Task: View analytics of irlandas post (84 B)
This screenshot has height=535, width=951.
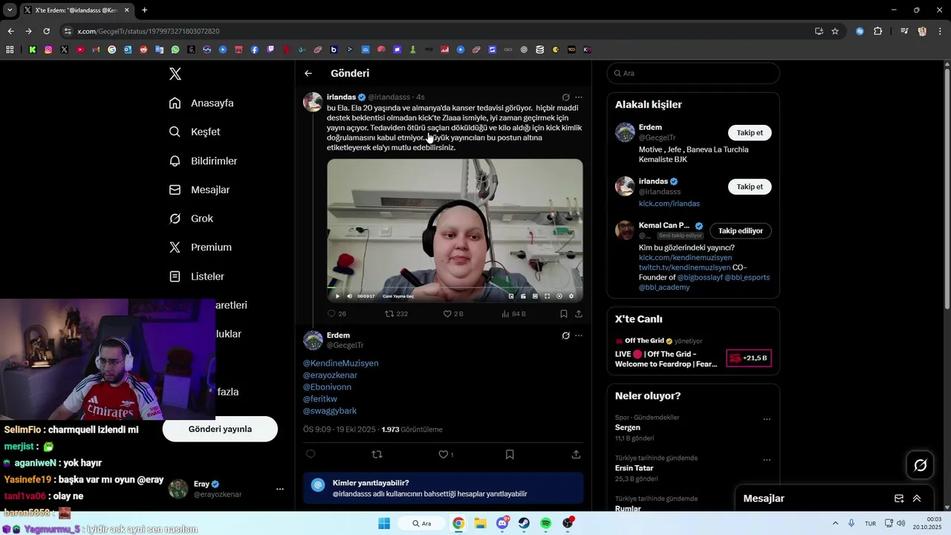Action: coord(513,314)
